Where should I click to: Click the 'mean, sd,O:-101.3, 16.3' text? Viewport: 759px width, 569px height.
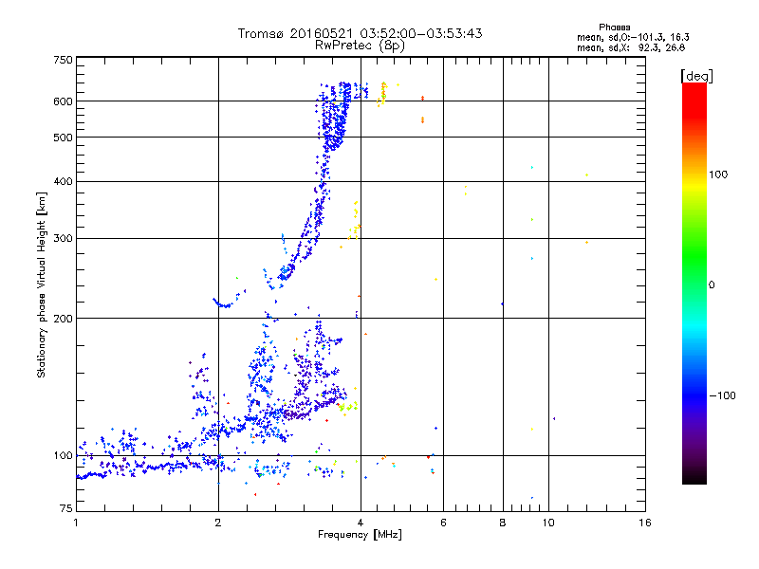633,37
